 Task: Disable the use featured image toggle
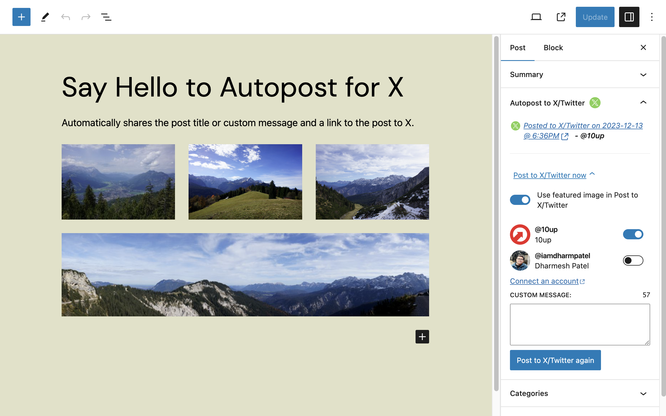pyautogui.click(x=520, y=200)
